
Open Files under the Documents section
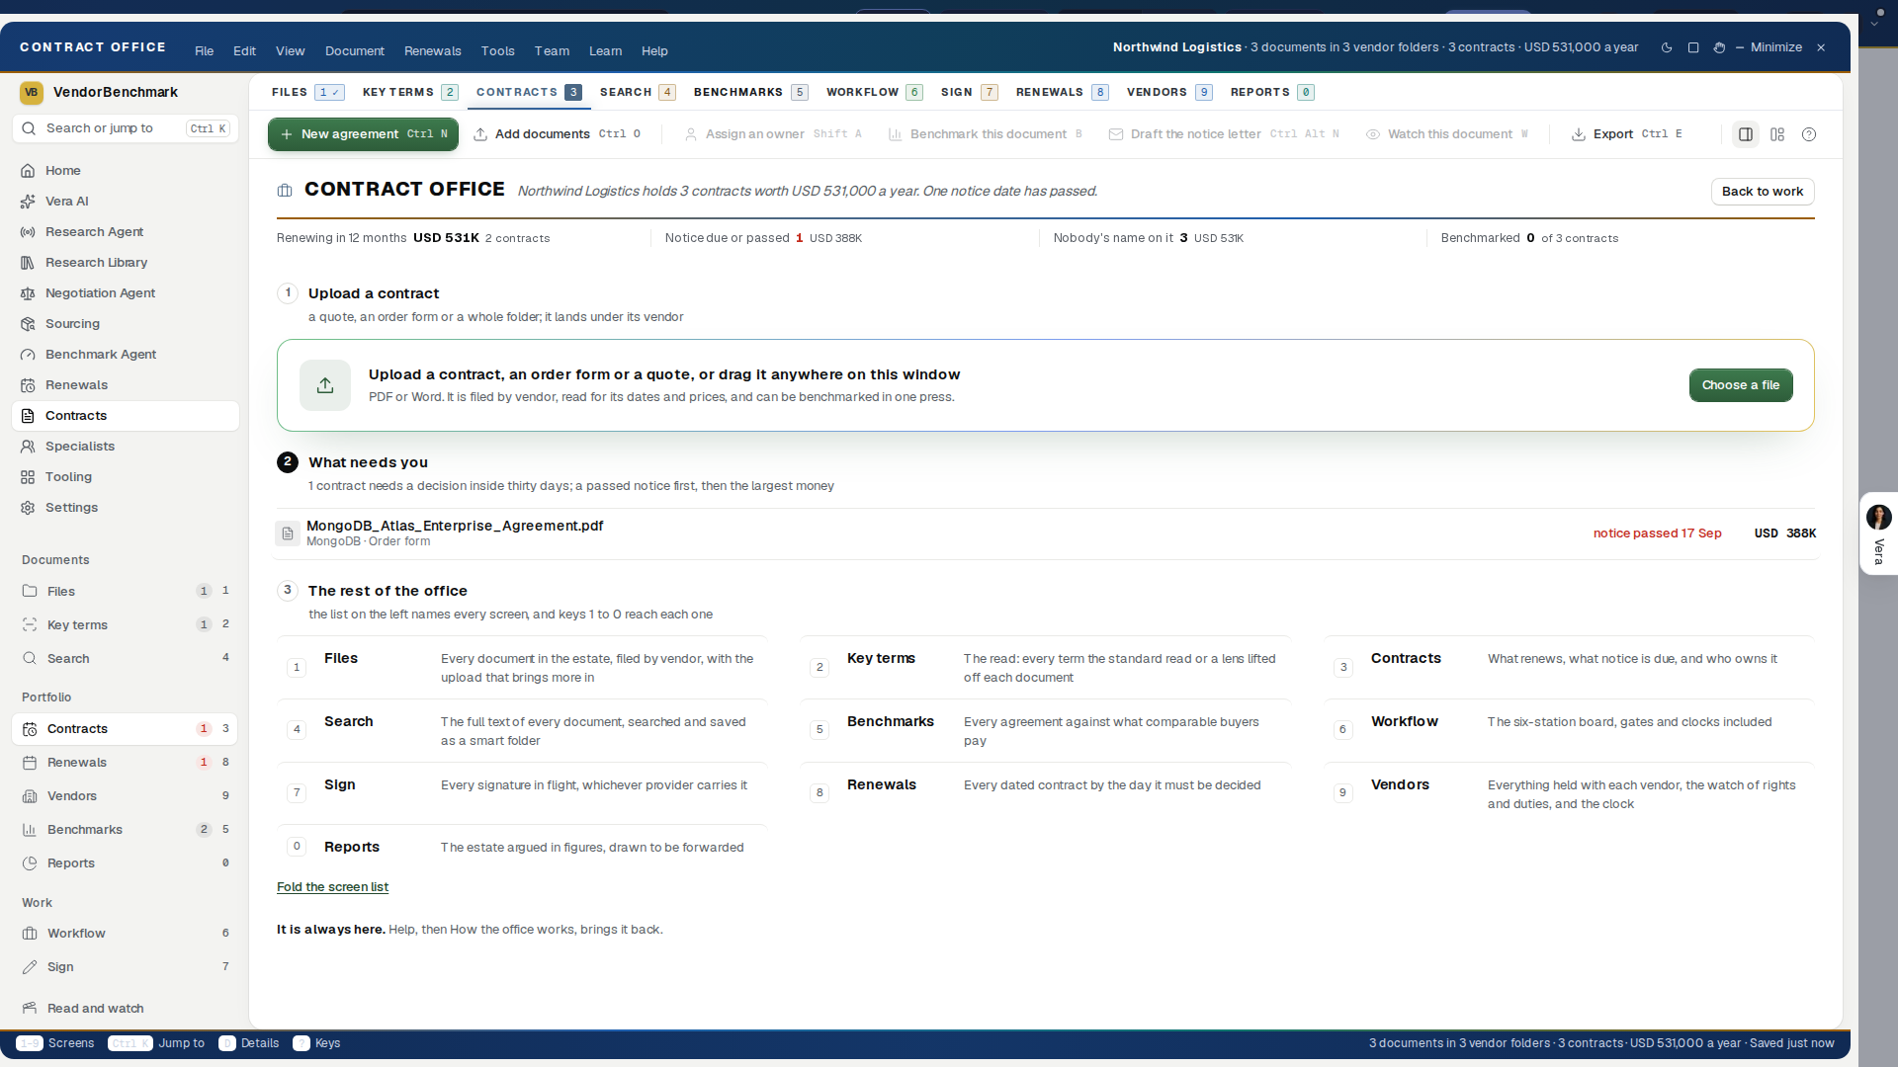point(125,591)
